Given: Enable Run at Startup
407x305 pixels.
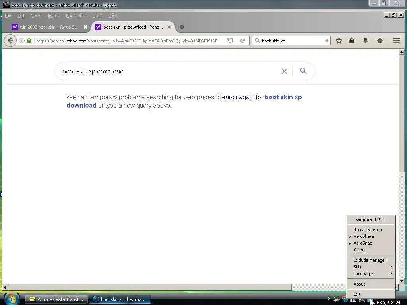Looking at the screenshot, I should click(x=371, y=230).
